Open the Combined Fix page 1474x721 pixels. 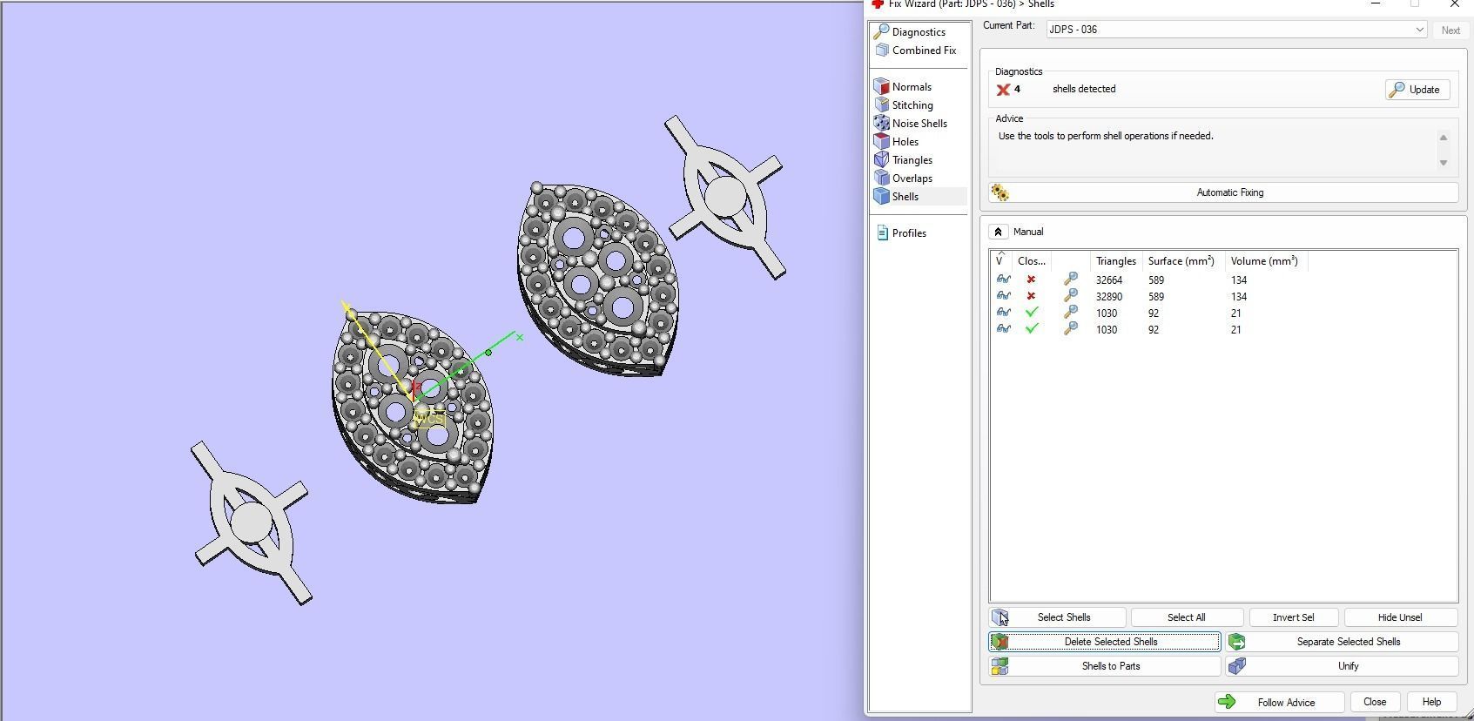click(x=915, y=51)
